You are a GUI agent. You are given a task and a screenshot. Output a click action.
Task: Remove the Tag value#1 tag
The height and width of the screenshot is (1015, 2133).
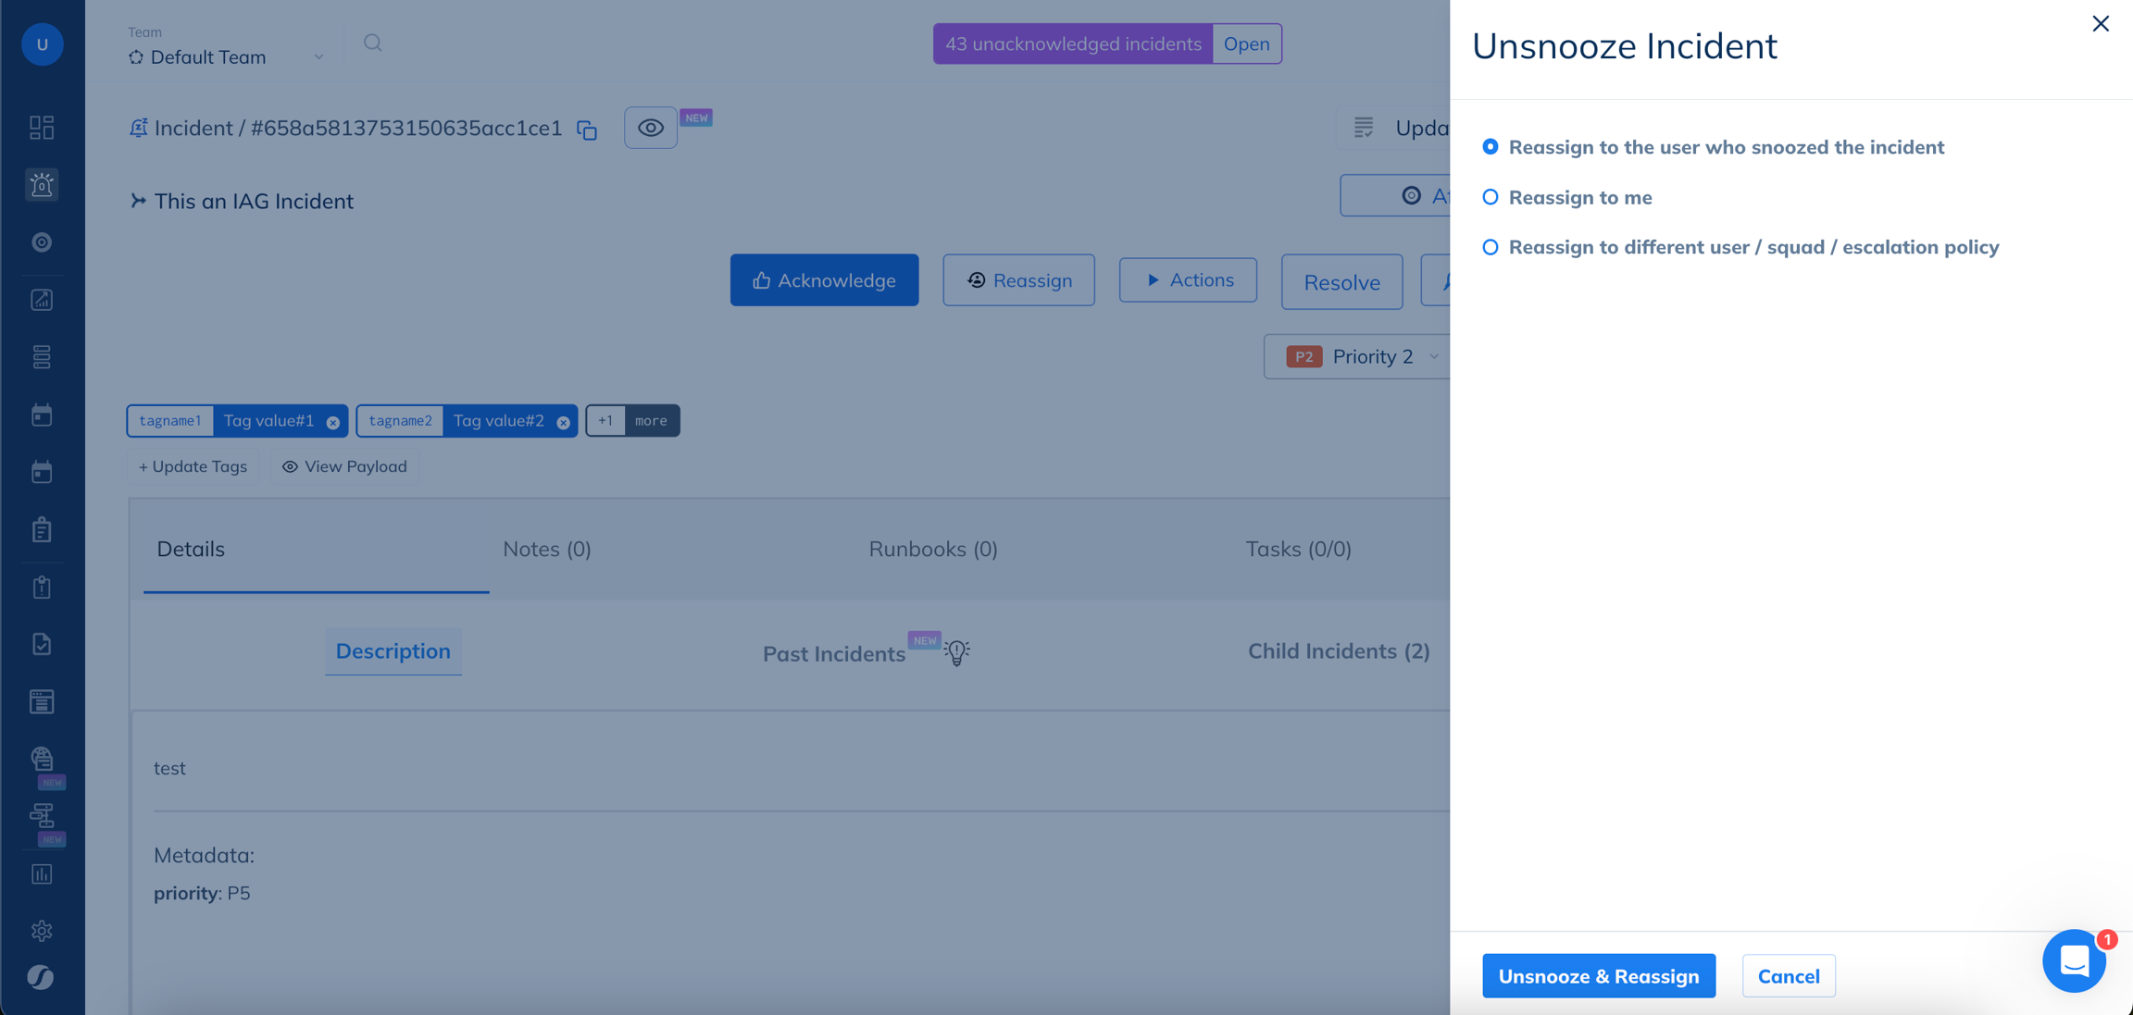coord(333,422)
